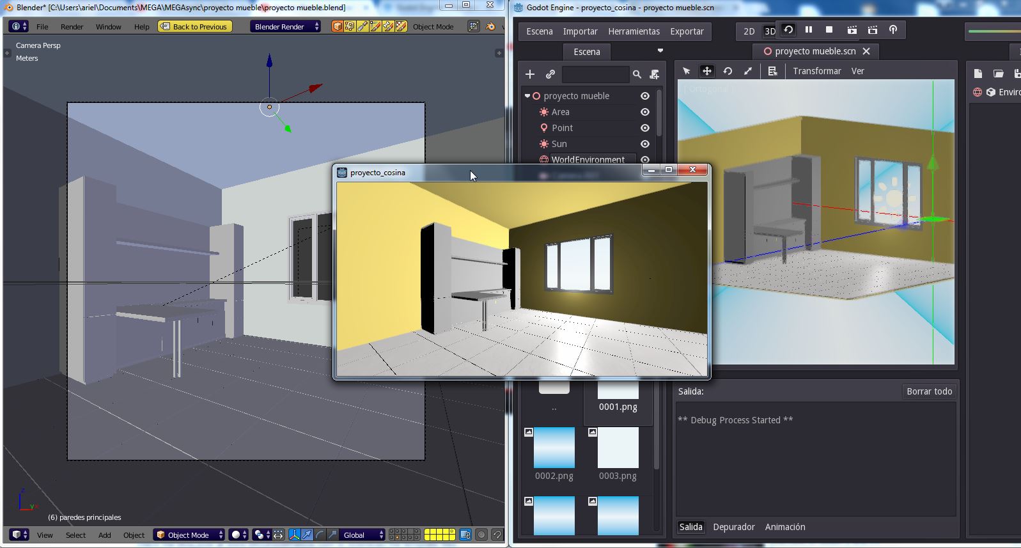1021x548 pixels.
Task: Select Godot viewport scale tool
Action: point(748,71)
